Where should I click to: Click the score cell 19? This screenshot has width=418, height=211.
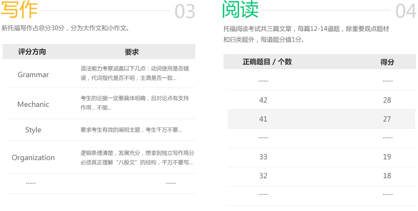(387, 157)
